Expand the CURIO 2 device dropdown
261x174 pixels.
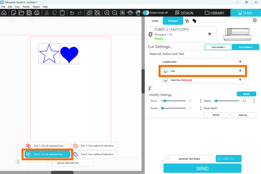point(209,34)
